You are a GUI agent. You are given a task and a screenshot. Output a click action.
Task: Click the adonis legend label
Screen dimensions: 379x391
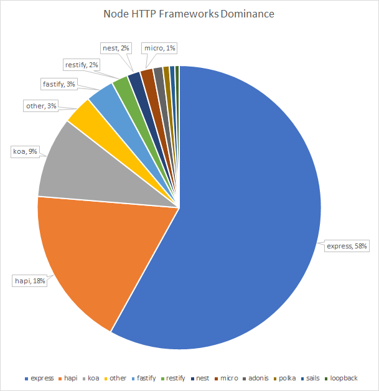point(258,379)
